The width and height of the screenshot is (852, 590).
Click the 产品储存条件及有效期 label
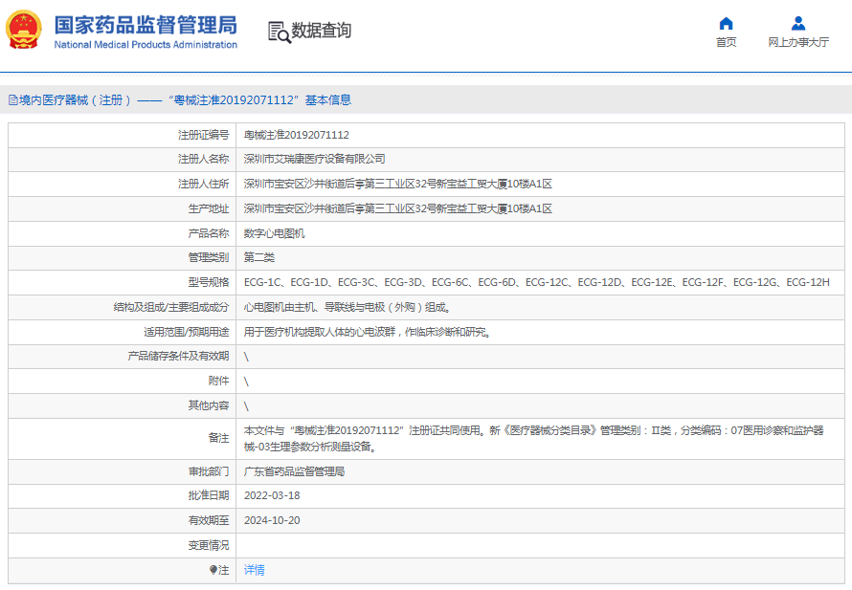pyautogui.click(x=178, y=356)
